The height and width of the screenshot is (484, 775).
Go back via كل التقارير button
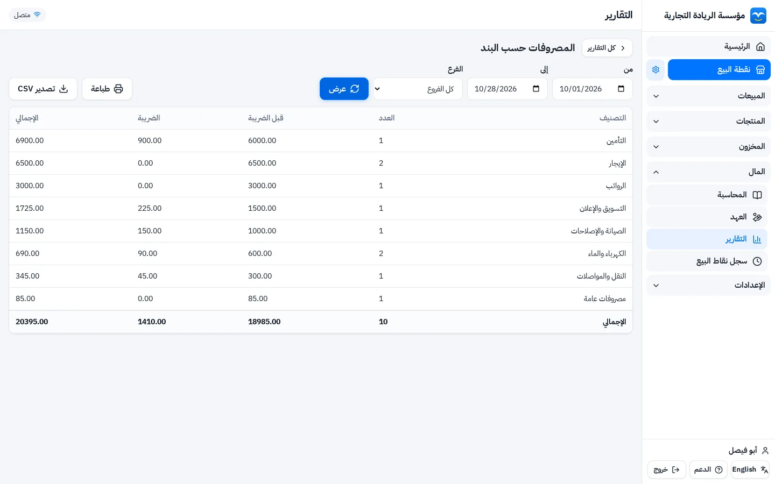607,48
